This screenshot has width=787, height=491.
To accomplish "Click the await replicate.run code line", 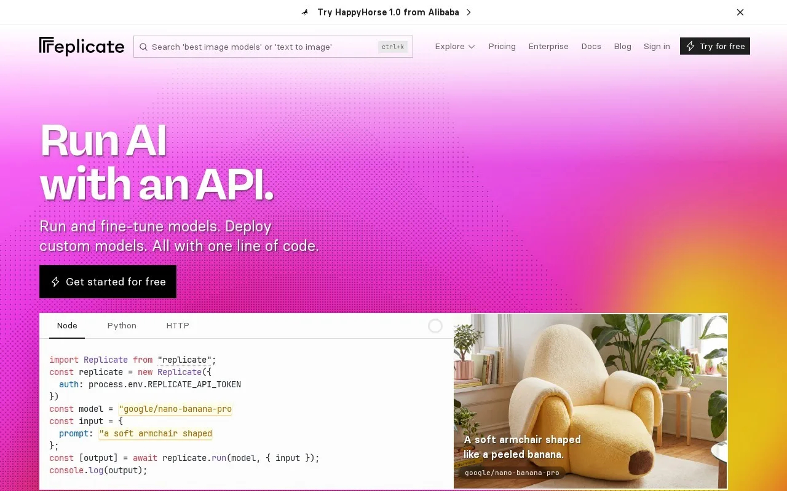I will pyautogui.click(x=184, y=458).
